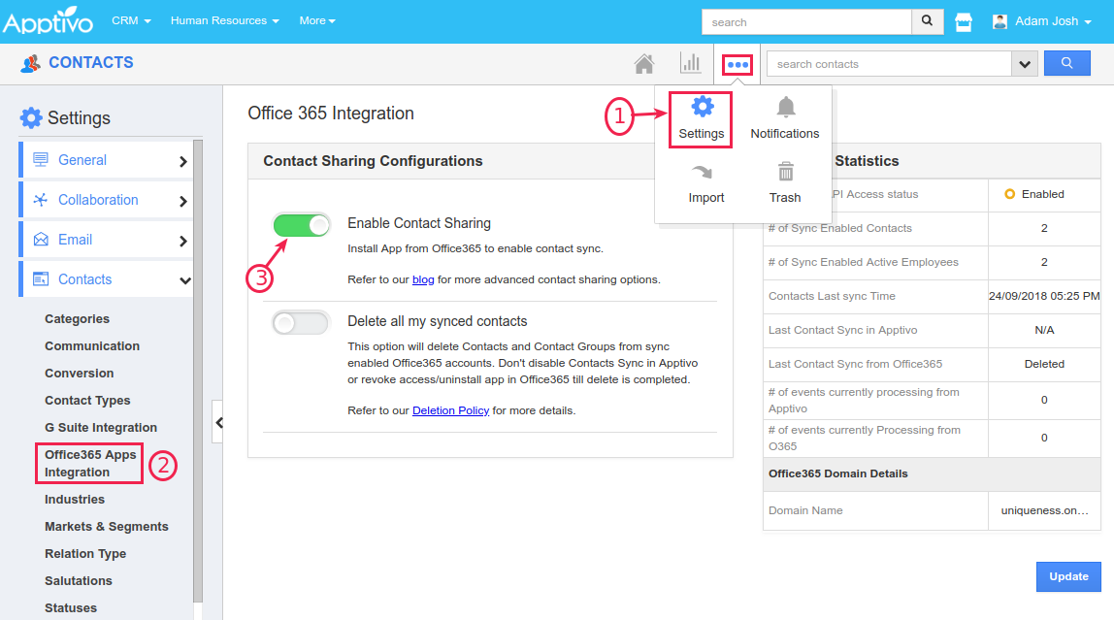This screenshot has width=1114, height=620.
Task: Click the 24/09/2018 05:25 PM sync time
Action: click(1044, 296)
